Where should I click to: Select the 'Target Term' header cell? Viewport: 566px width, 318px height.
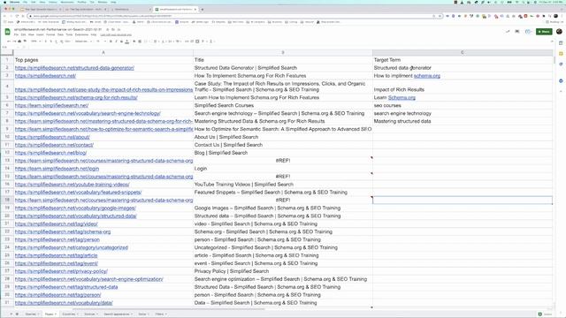[x=462, y=60]
